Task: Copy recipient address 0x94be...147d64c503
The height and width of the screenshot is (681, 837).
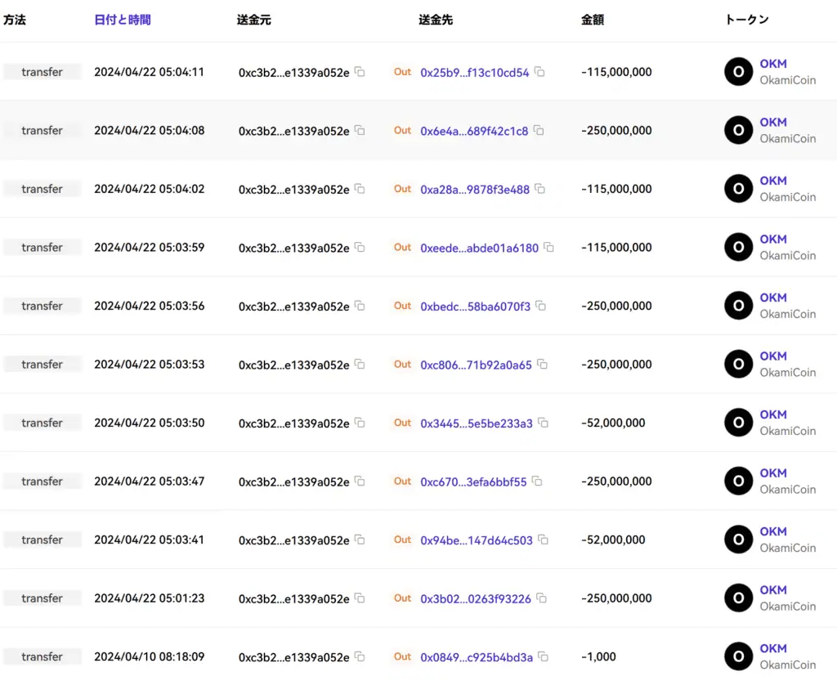Action: coord(543,540)
